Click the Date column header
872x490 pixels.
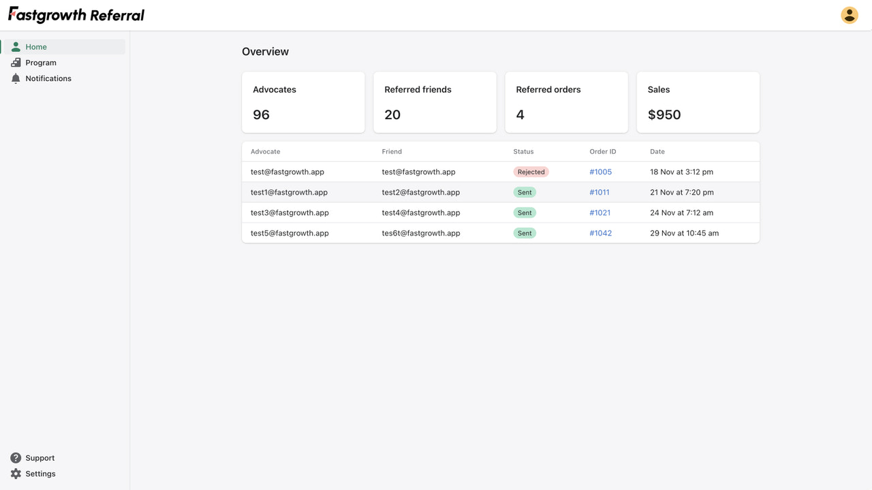(x=657, y=151)
